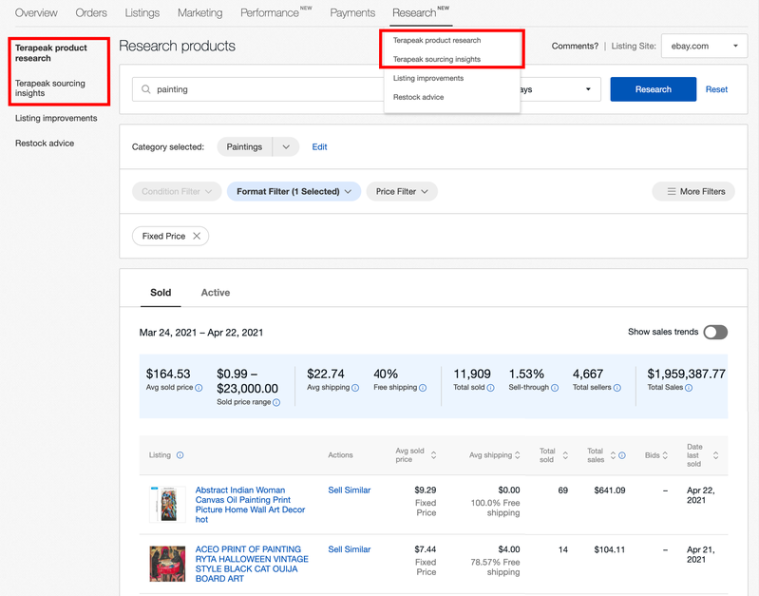The height and width of the screenshot is (596, 759).
Task: Click Sell Similar for Abstract Indian Woman listing
Action: (x=349, y=490)
